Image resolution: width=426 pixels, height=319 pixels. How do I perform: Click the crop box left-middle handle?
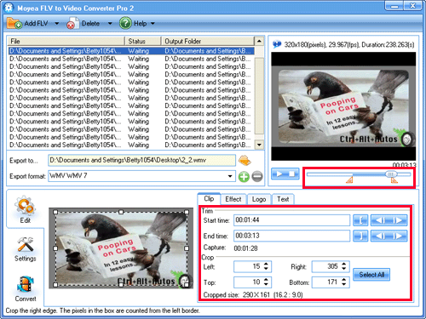pyautogui.click(x=55, y=248)
